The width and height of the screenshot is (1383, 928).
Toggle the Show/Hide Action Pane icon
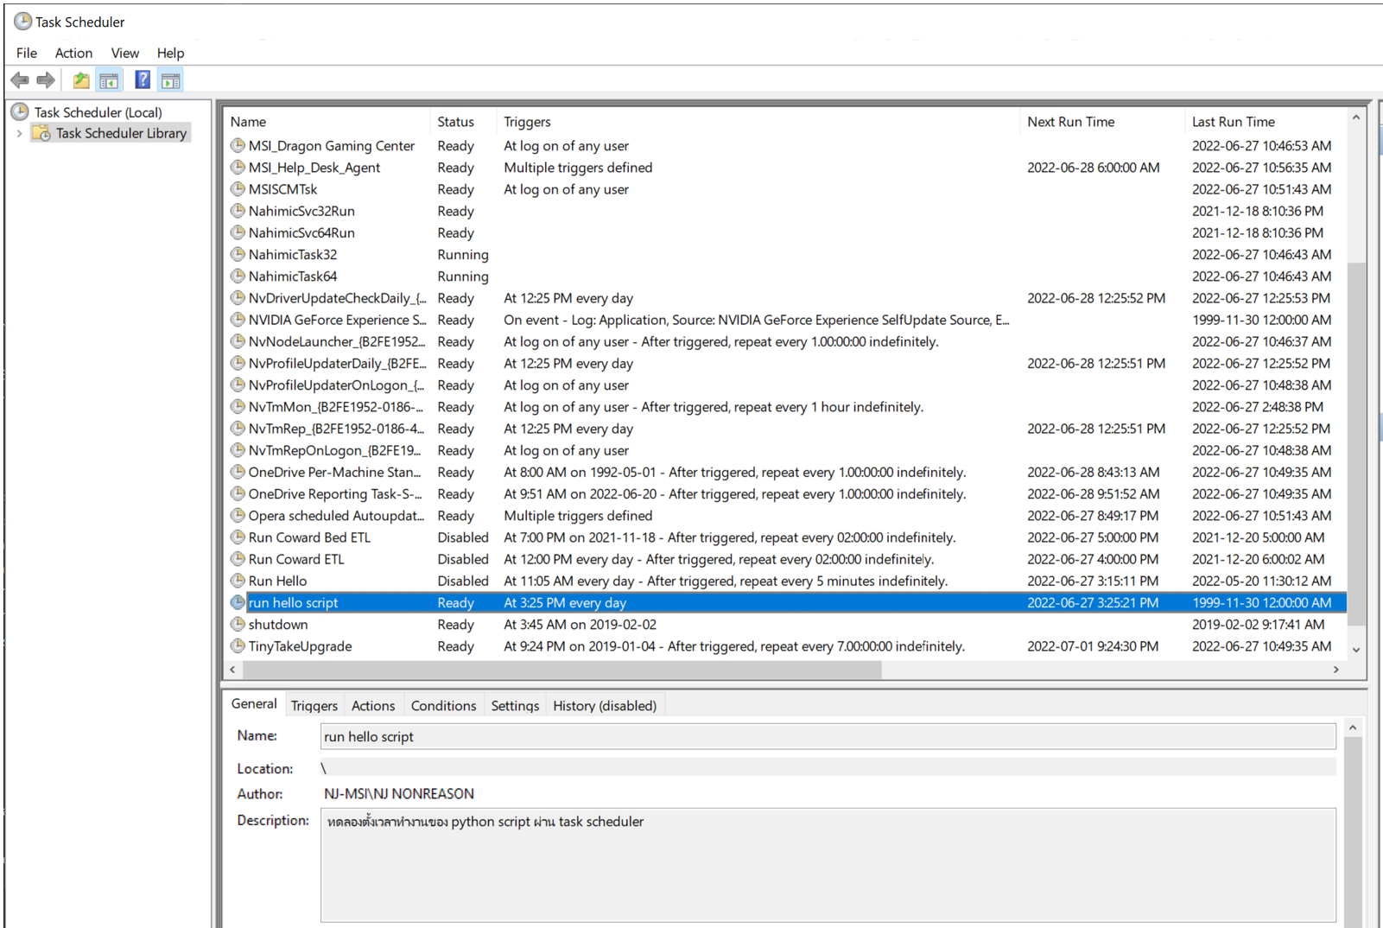pos(171,80)
